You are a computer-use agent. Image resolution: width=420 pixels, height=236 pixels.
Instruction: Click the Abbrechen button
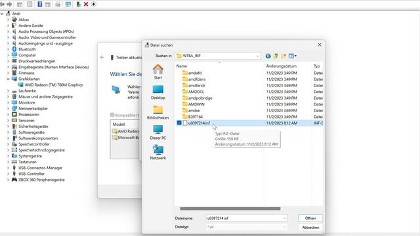click(310, 227)
